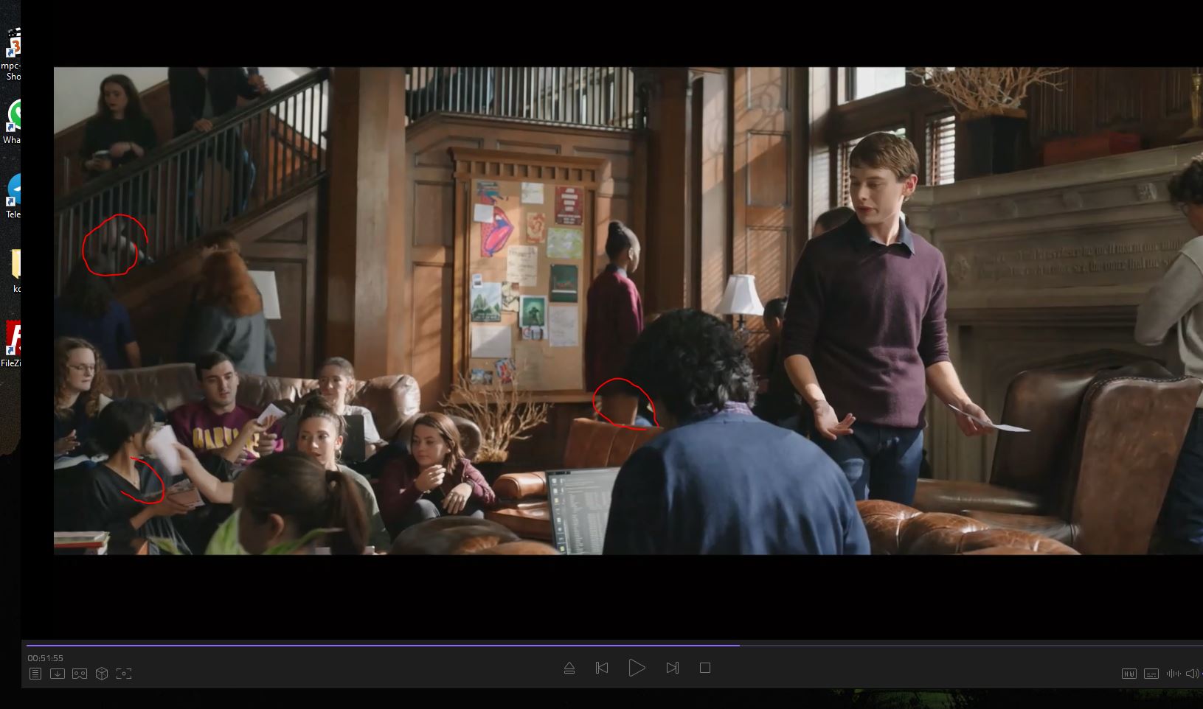Click the purple seek bar progress
The image size is (1203, 709).
coord(384,645)
